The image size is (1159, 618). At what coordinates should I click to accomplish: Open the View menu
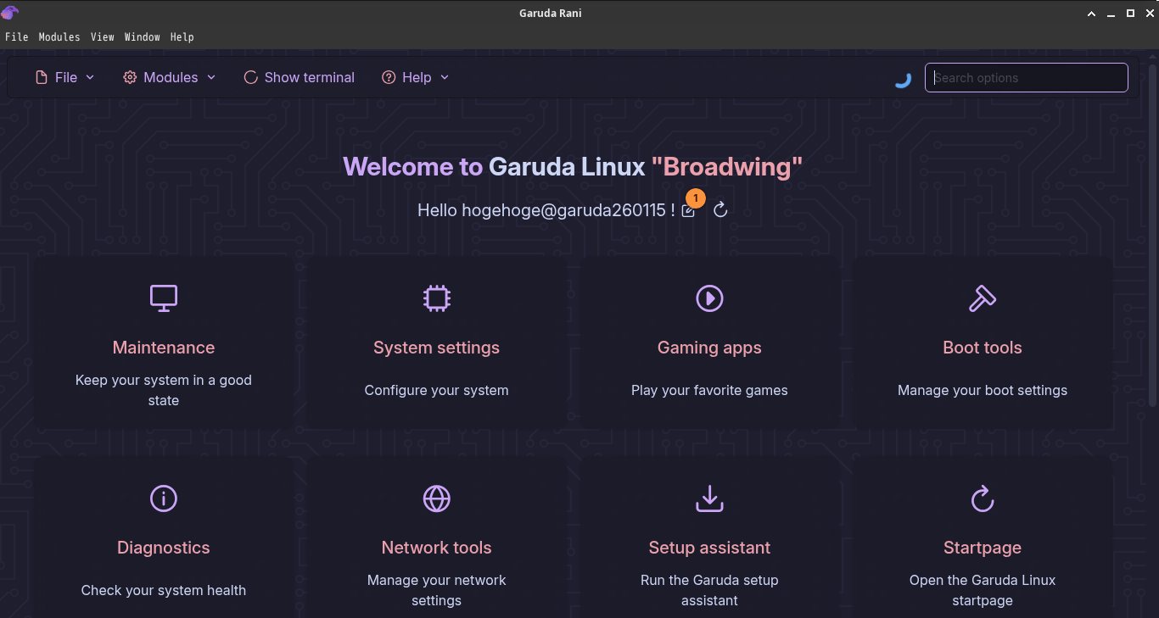click(103, 37)
